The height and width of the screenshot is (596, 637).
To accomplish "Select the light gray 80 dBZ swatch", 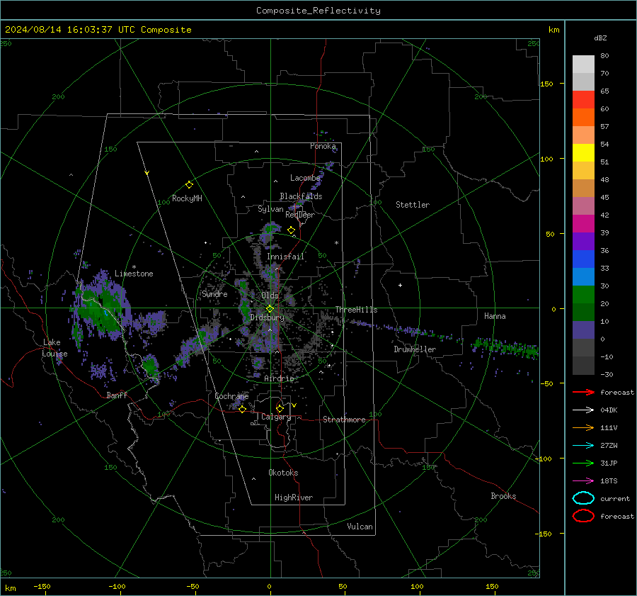I will pyautogui.click(x=583, y=64).
